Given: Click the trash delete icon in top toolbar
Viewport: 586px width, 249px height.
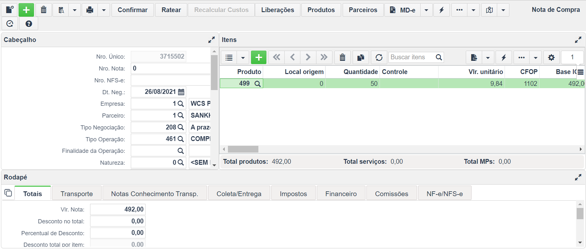Looking at the screenshot, I should [44, 10].
